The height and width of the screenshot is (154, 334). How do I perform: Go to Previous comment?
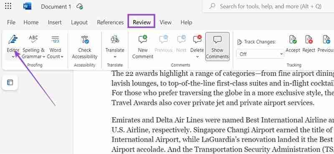coord(163,44)
